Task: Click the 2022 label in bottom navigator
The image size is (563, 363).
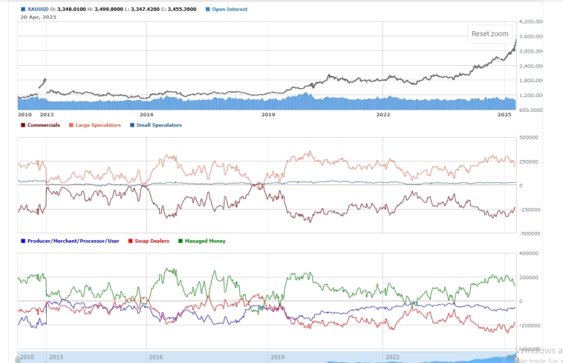Action: coord(393,356)
